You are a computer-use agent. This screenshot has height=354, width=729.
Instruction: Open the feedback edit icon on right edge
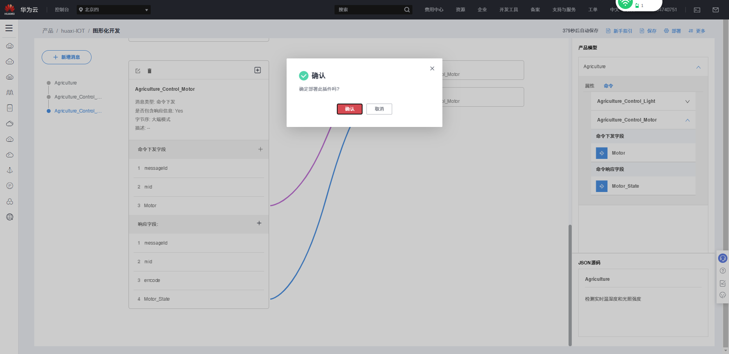(723, 283)
